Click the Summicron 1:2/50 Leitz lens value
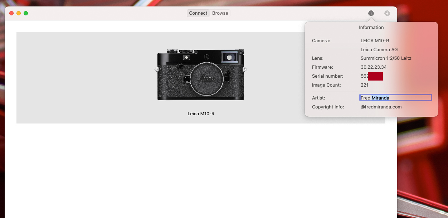 [x=386, y=58]
